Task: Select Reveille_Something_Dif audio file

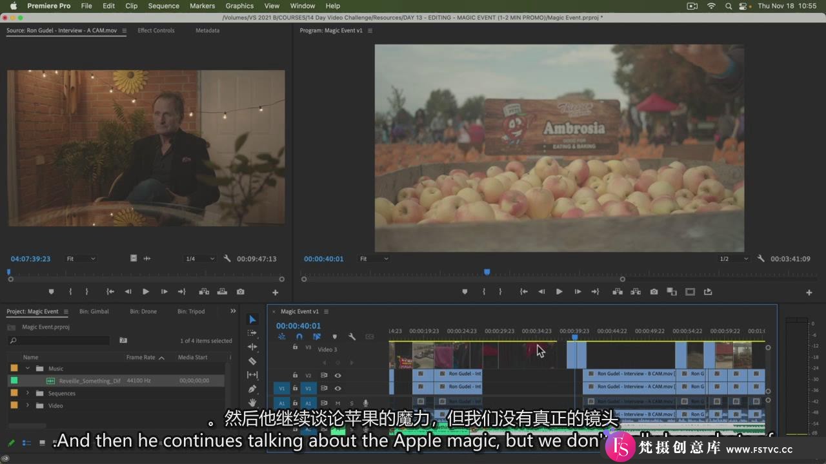Action: 89,381
